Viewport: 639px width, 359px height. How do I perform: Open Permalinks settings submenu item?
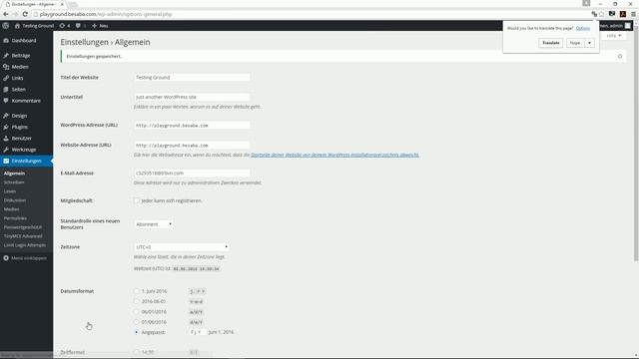(x=15, y=218)
